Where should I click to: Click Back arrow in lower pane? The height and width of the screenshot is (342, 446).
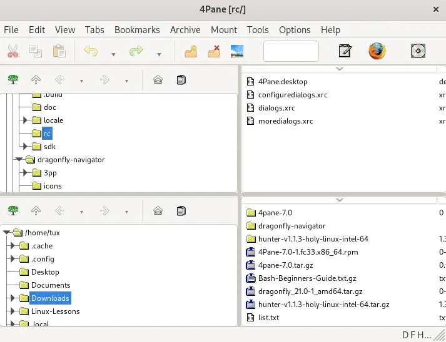tap(59, 210)
